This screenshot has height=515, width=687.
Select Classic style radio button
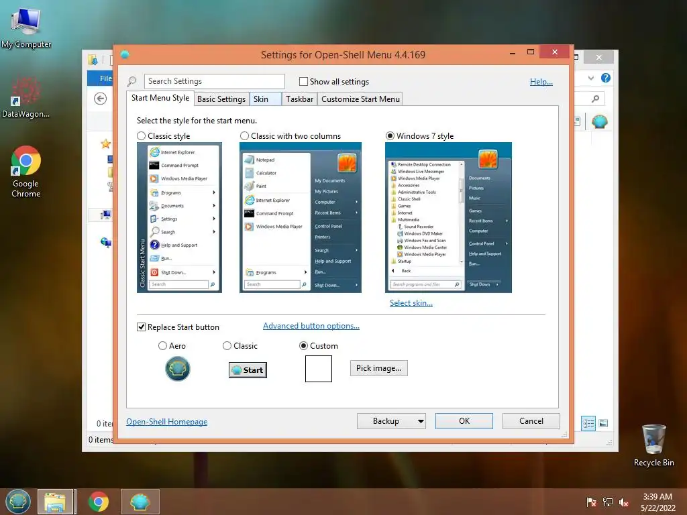[x=141, y=135]
